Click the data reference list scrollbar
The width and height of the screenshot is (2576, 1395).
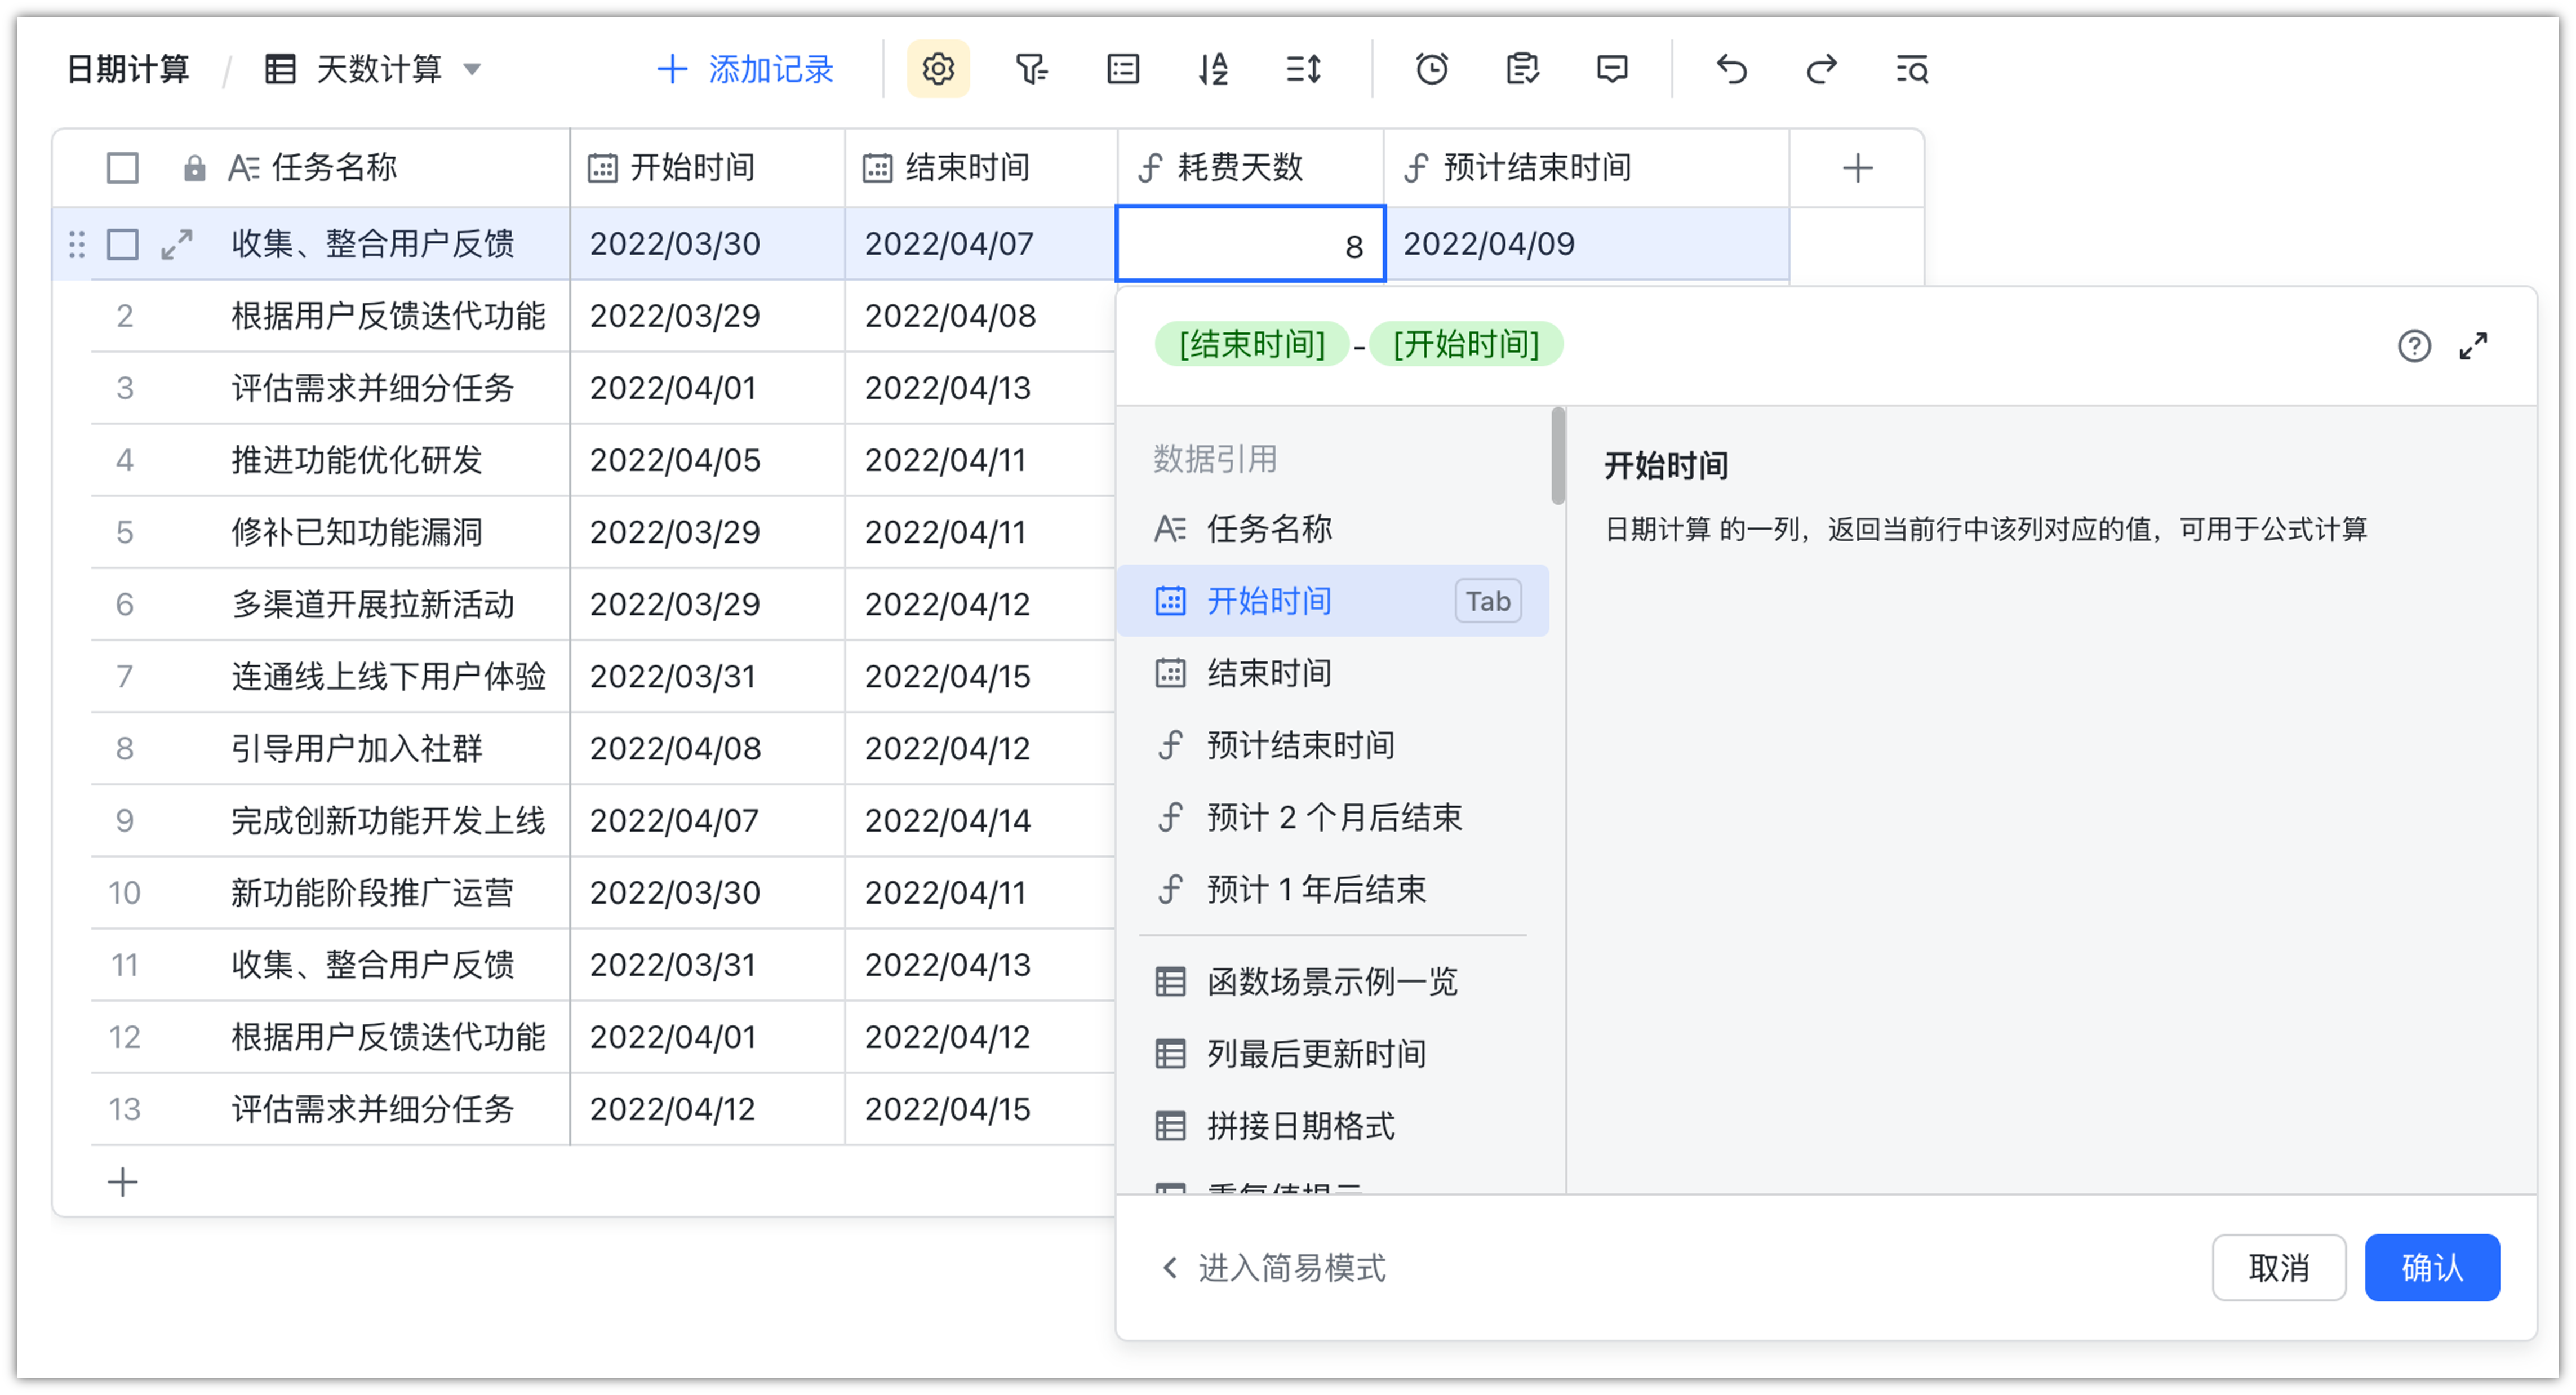1558,456
